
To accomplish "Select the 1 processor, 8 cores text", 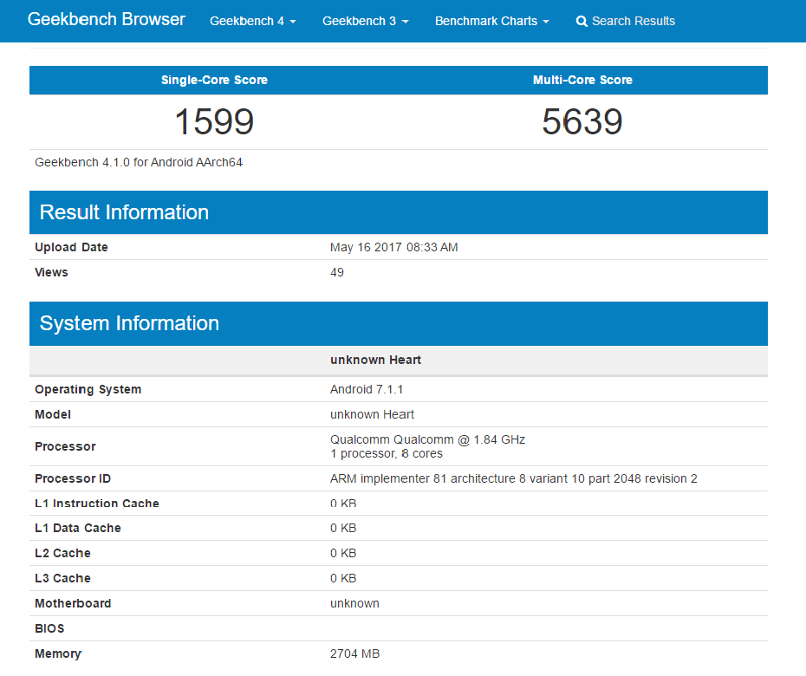I will pyautogui.click(x=386, y=454).
